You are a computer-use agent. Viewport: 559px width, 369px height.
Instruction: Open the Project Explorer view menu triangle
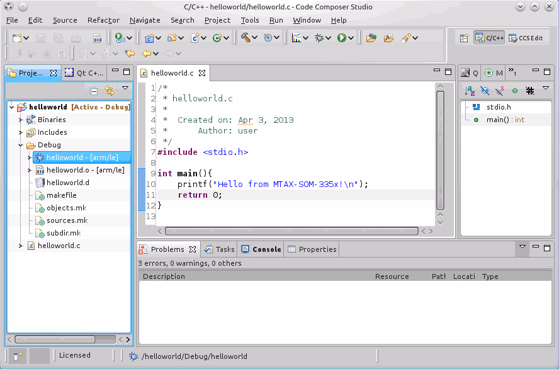[125, 88]
